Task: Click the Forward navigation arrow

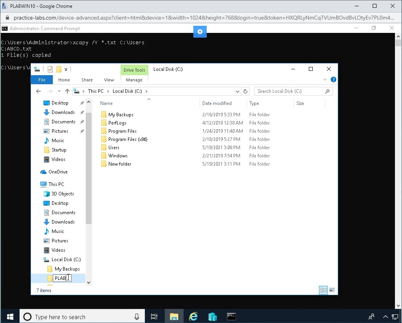Action: tap(50, 91)
